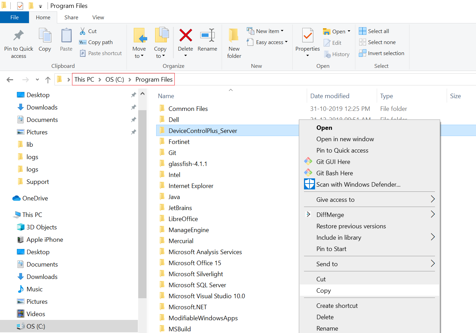
Task: Click the Rename ribbon icon
Action: pyautogui.click(x=207, y=35)
